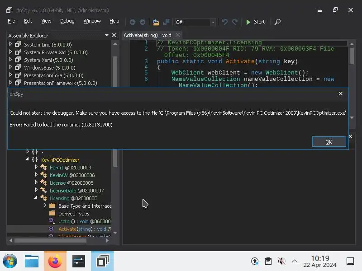Click the .cctor static constructor icon
This screenshot has width=362, height=271.
52,221
